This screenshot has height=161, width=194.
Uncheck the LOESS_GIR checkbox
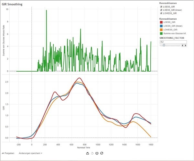[161, 7]
